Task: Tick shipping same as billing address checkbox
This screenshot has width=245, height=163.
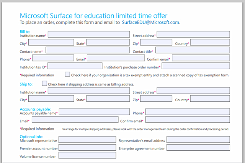Action: pyautogui.click(x=44, y=83)
